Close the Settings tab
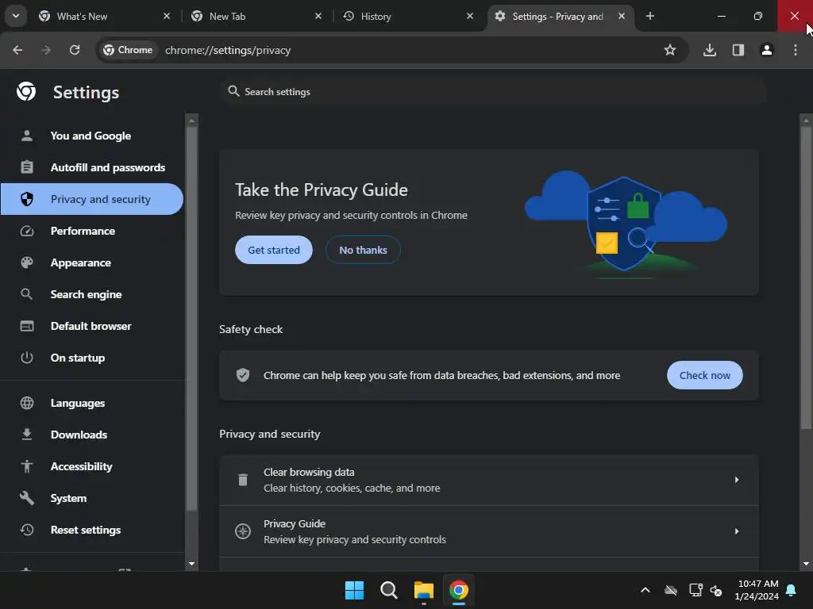 click(x=621, y=16)
